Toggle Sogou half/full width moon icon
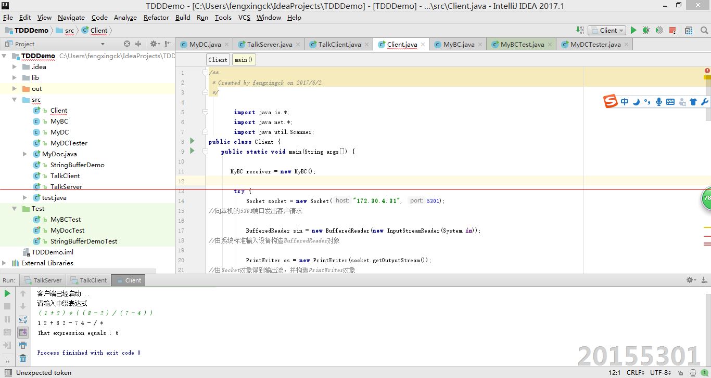Viewport: 711px width, 378px height. pos(636,102)
